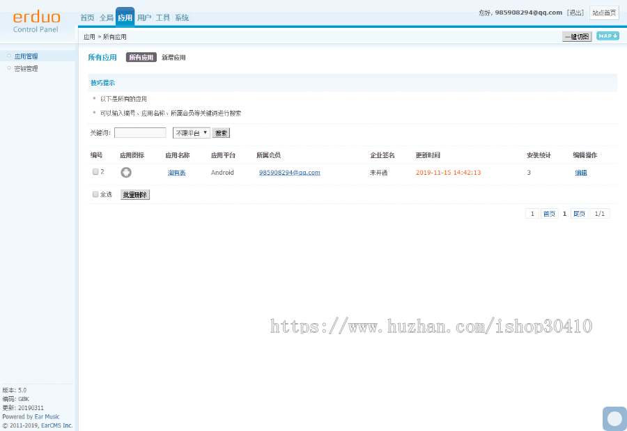This screenshot has height=431, width=627.
Task: Click the app icon for 淘宝系 row
Action: tap(126, 172)
